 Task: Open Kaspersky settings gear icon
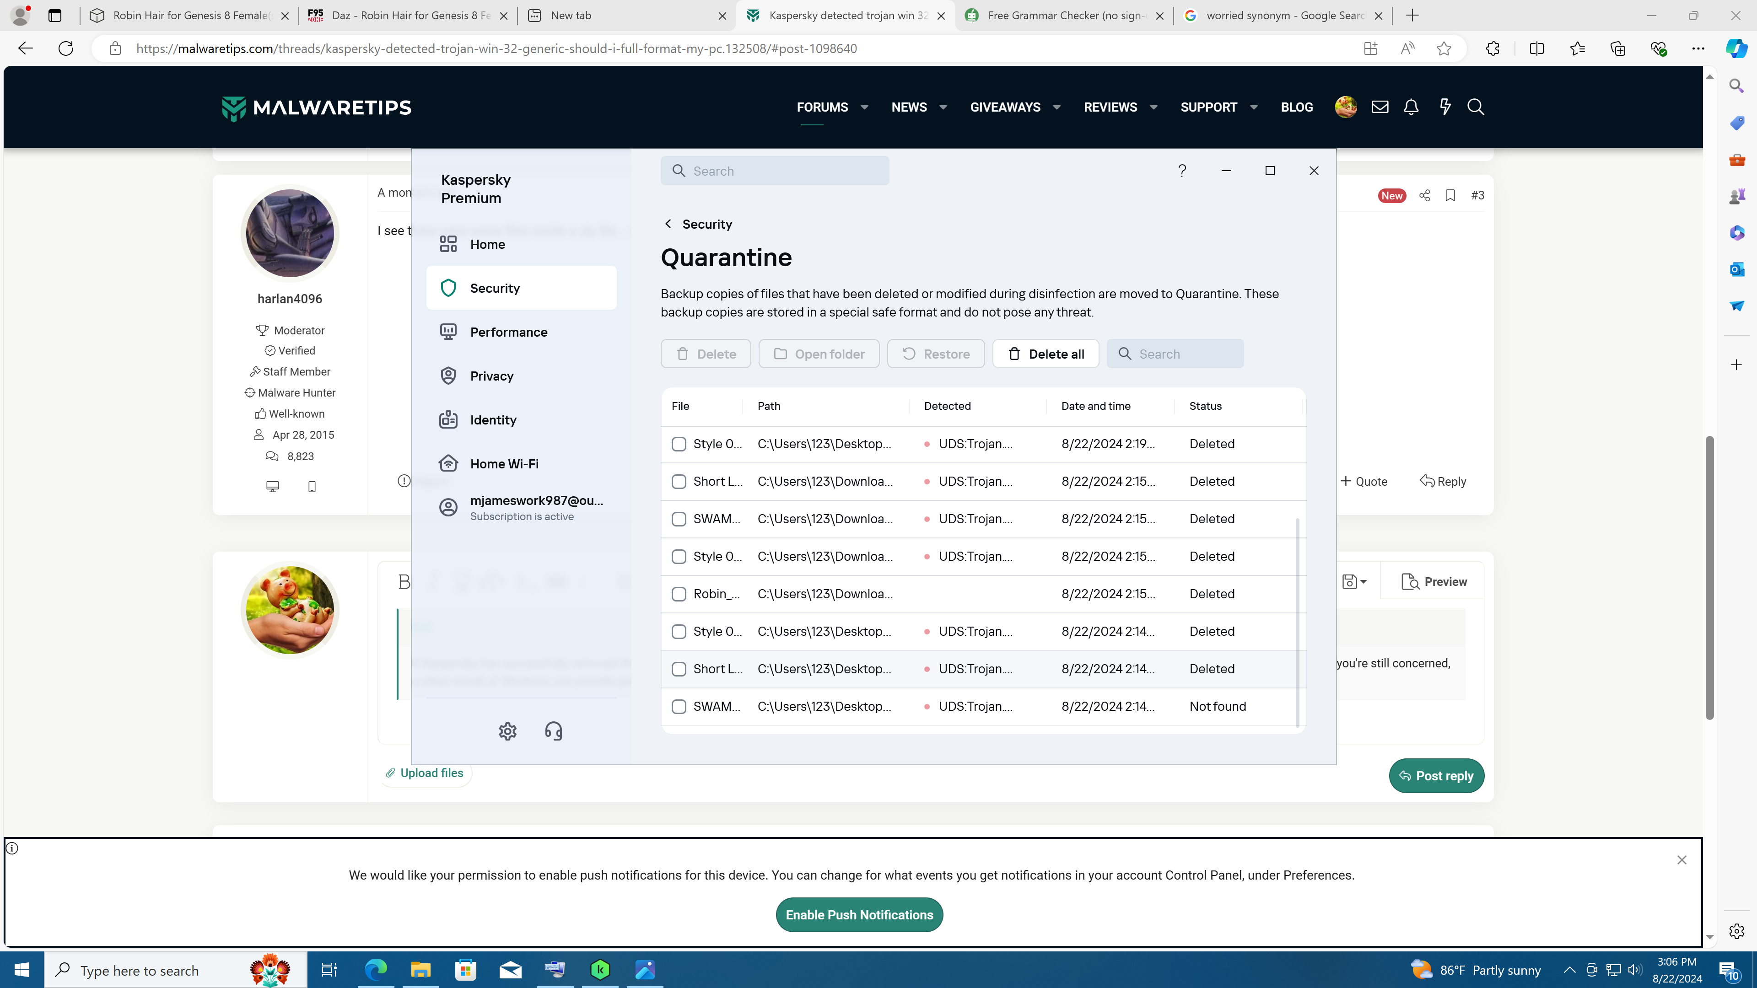pos(507,731)
